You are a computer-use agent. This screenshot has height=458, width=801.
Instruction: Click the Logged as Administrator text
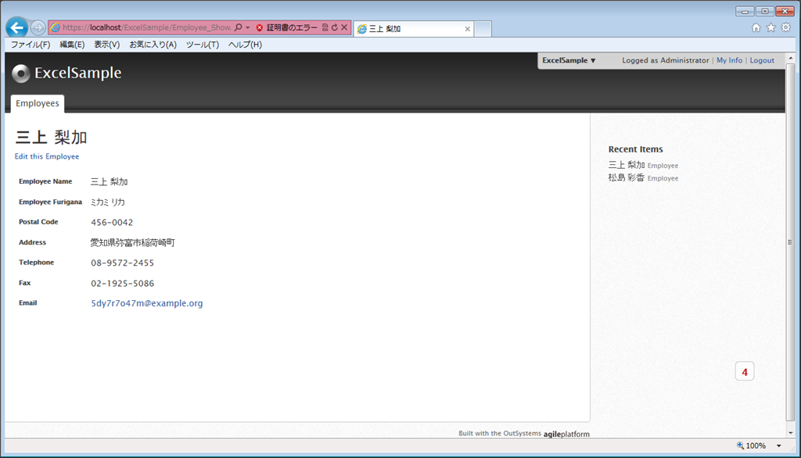tap(665, 60)
